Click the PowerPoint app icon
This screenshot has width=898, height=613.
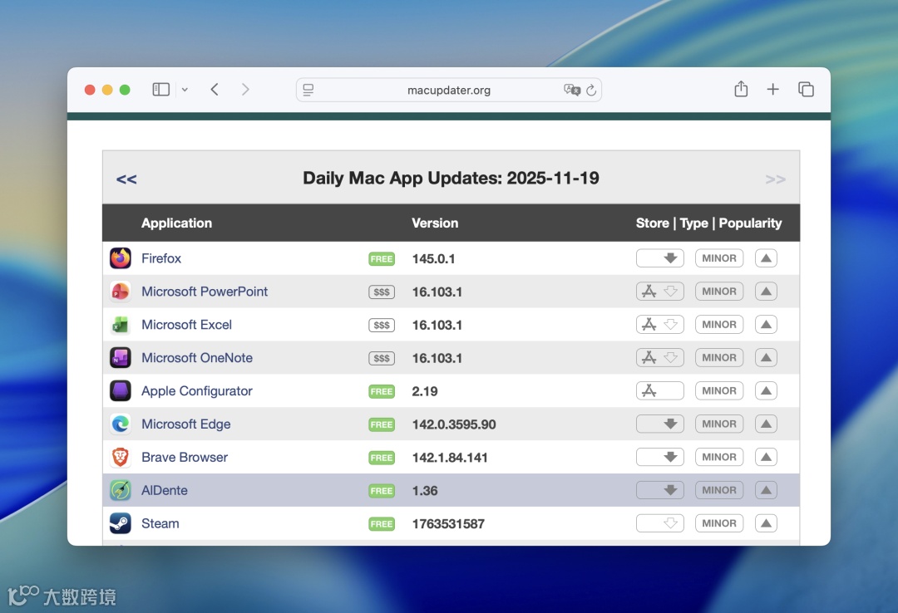coord(121,292)
